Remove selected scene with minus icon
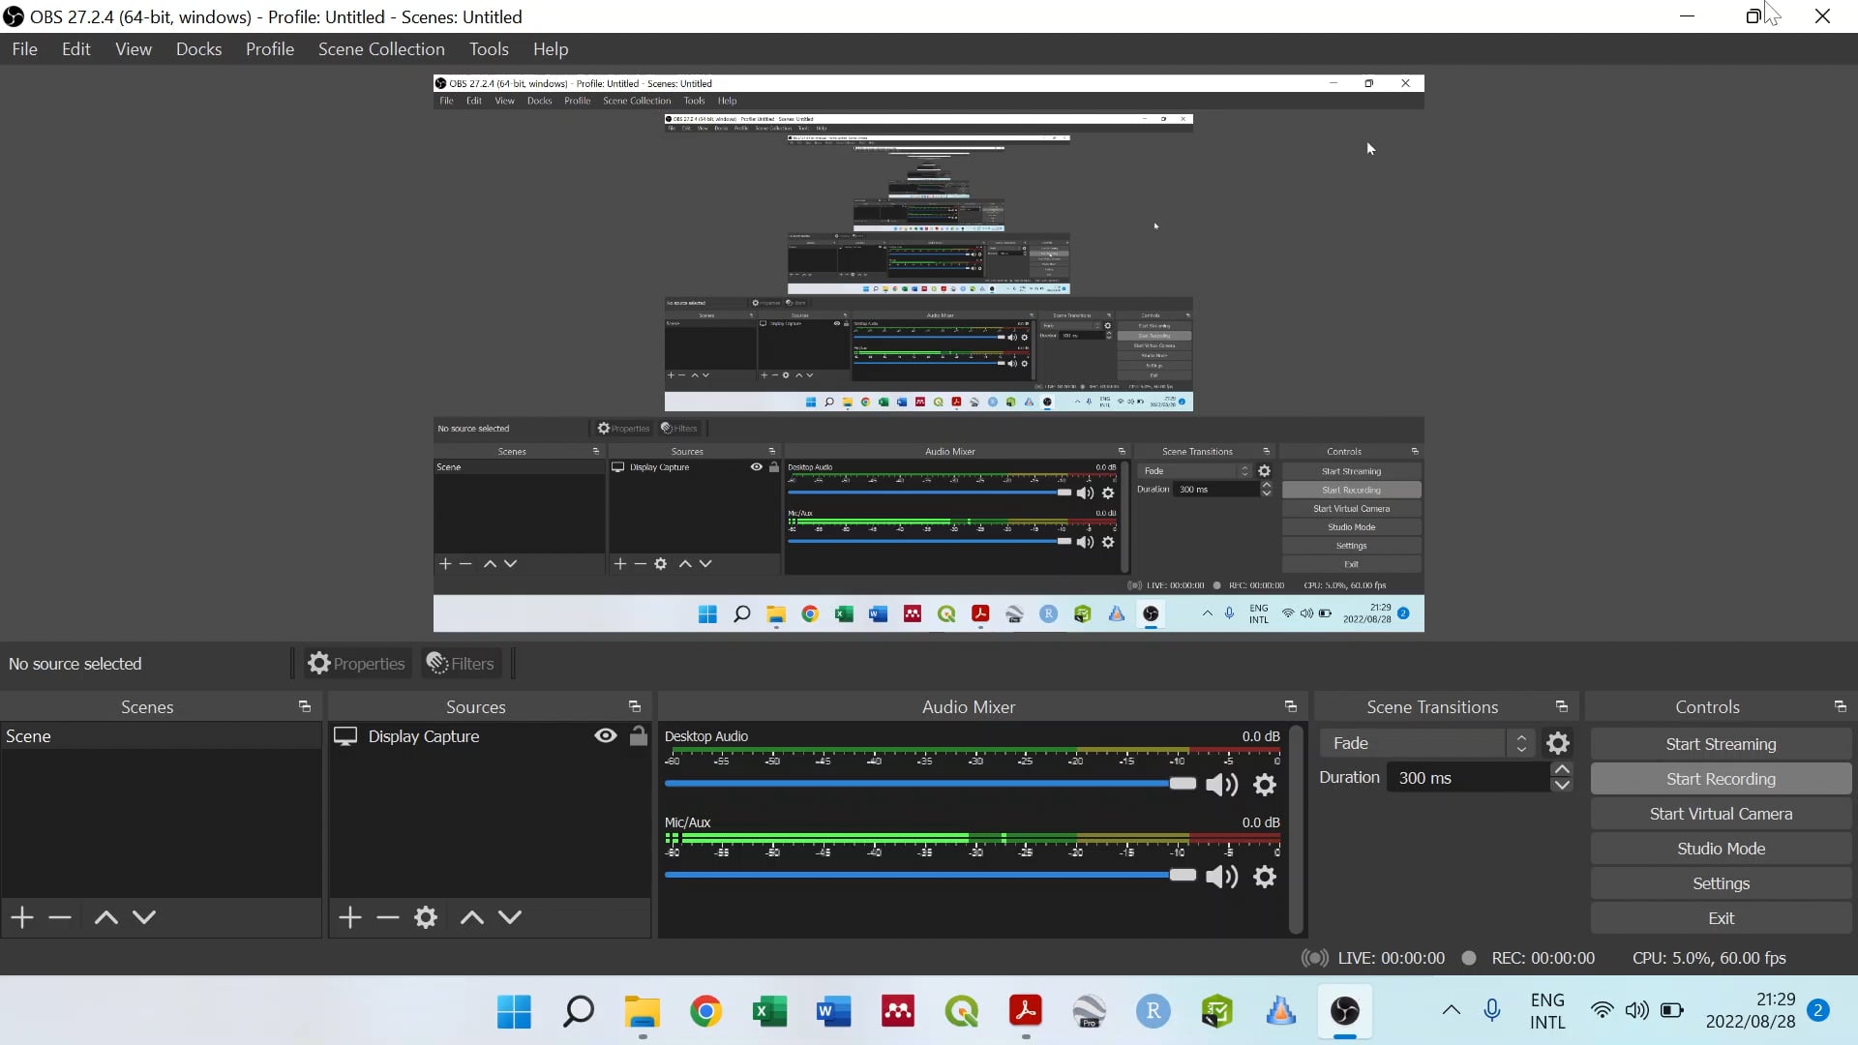 coord(60,917)
